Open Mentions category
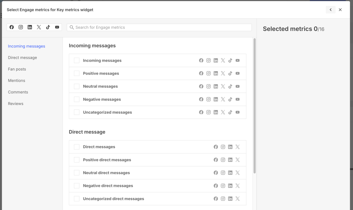The image size is (353, 210). click(x=17, y=80)
